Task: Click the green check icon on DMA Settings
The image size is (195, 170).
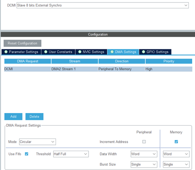Action: pos(112,52)
